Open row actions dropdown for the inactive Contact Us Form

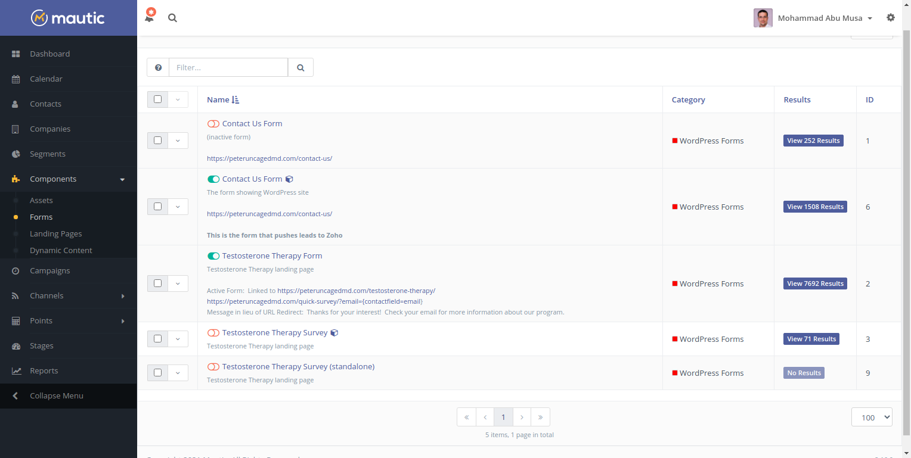[178, 141]
